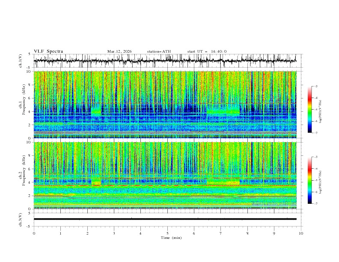Image resolution: width=339 pixels, height=262 pixels.
Task: Click the "6" tick on the Time axis
Action: click(x=194, y=233)
